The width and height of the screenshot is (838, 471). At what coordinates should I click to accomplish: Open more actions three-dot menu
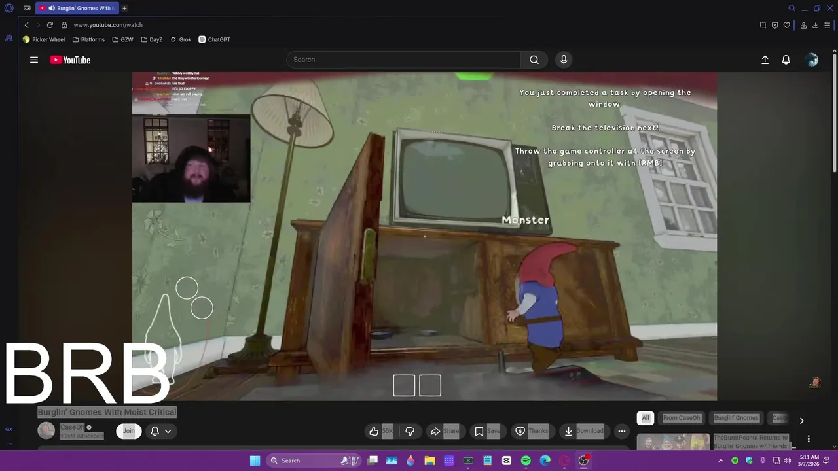click(x=622, y=431)
